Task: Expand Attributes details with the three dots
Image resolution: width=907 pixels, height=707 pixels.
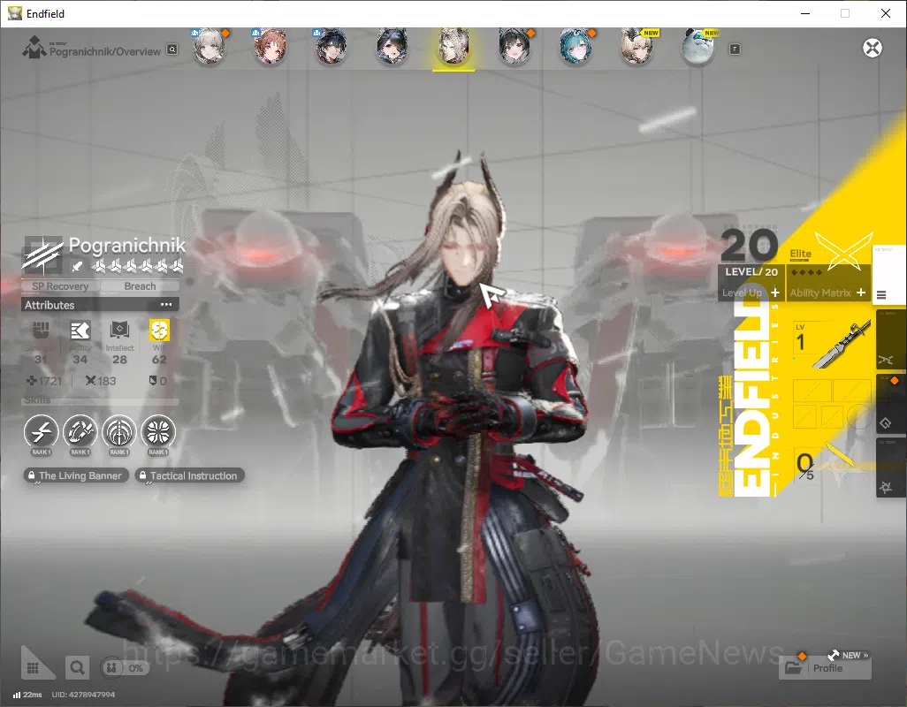Action: point(166,305)
